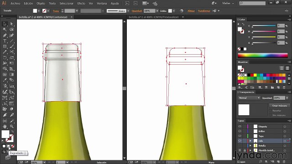The height and width of the screenshot is (164, 292).
Task: Click the Alinear link in control bar
Action: [x=191, y=11]
